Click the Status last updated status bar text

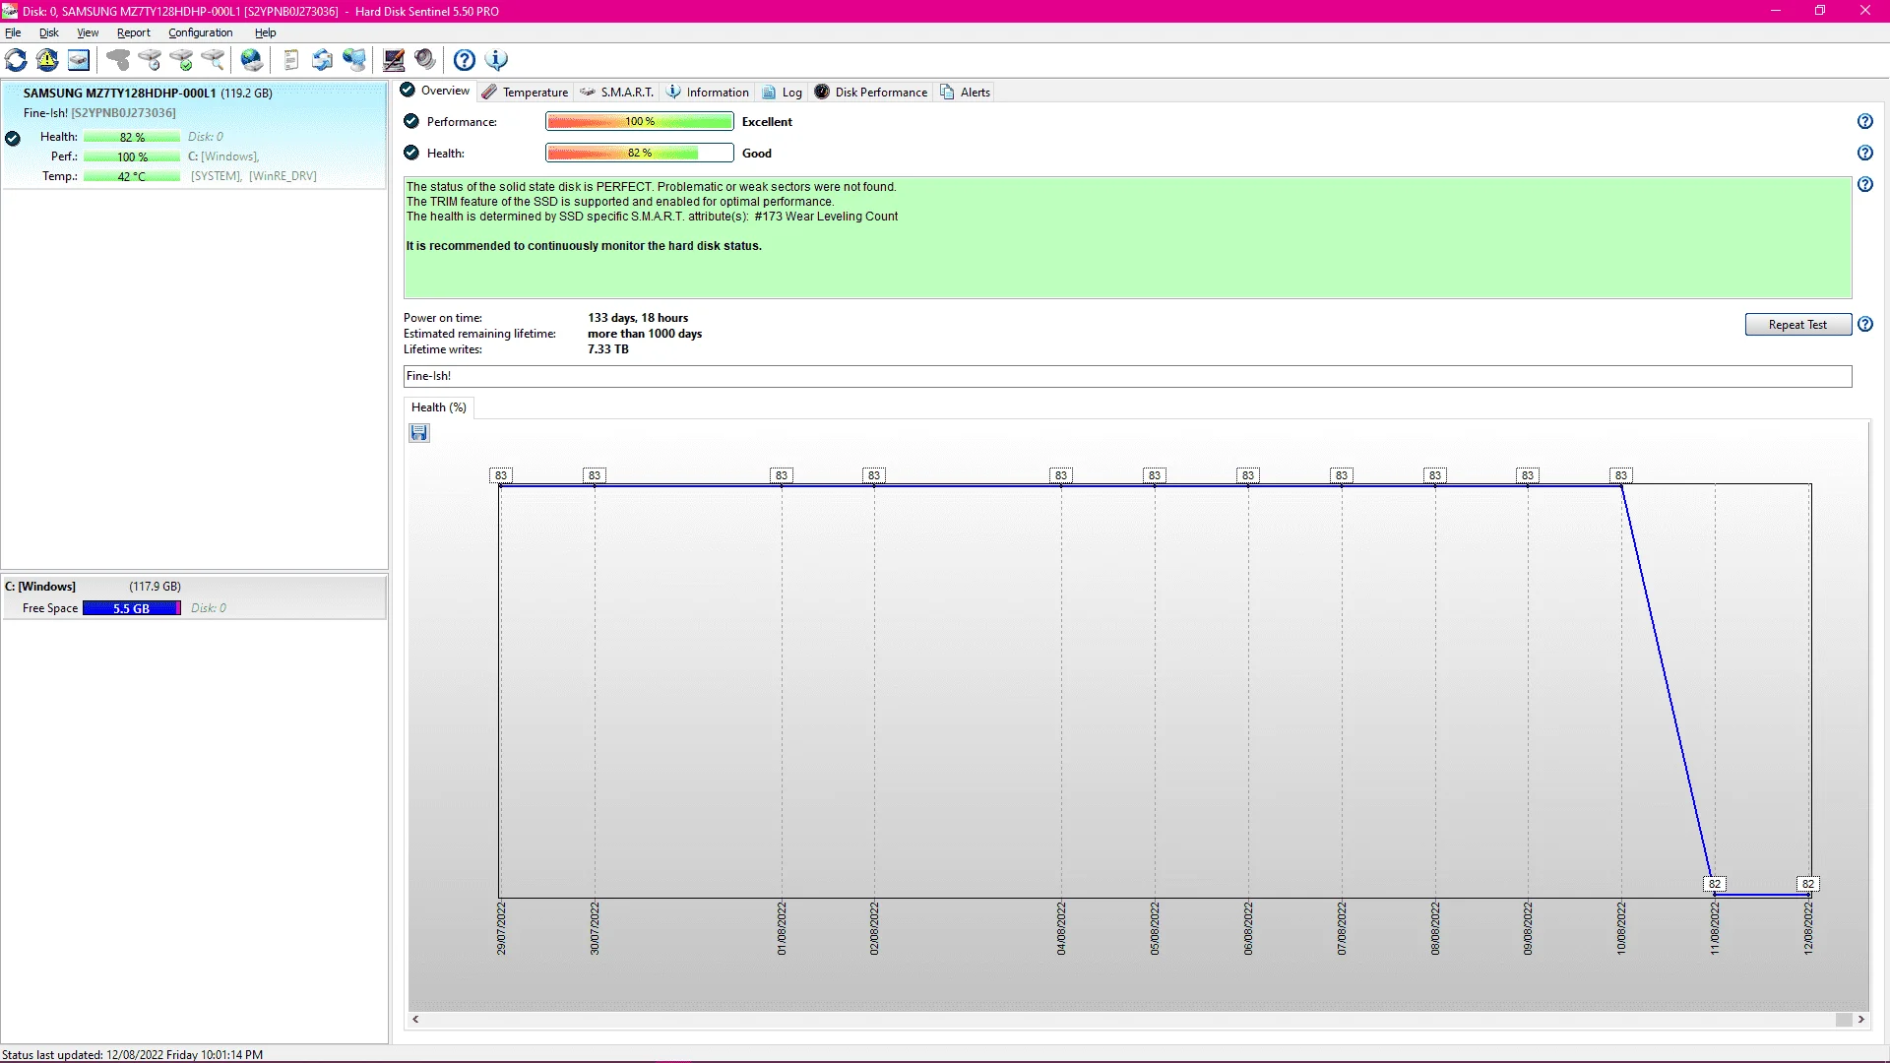(x=133, y=1054)
